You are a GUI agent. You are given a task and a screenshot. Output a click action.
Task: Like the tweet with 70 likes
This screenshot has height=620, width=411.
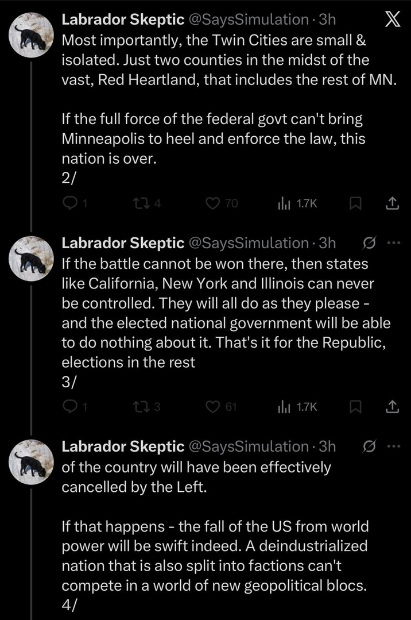pyautogui.click(x=212, y=203)
